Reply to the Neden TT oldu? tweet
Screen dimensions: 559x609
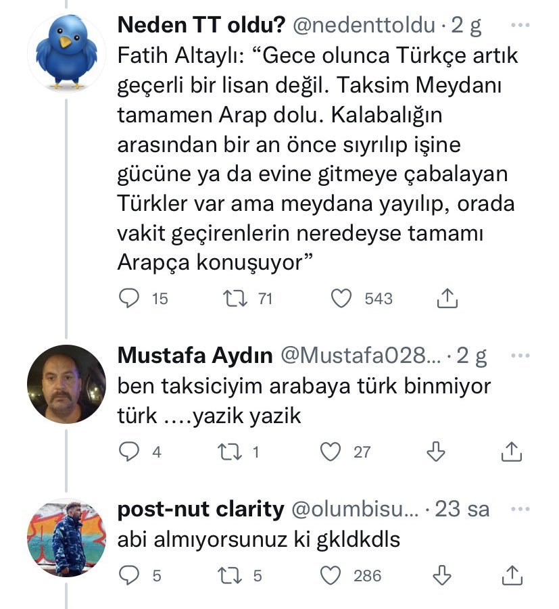pyautogui.click(x=128, y=298)
